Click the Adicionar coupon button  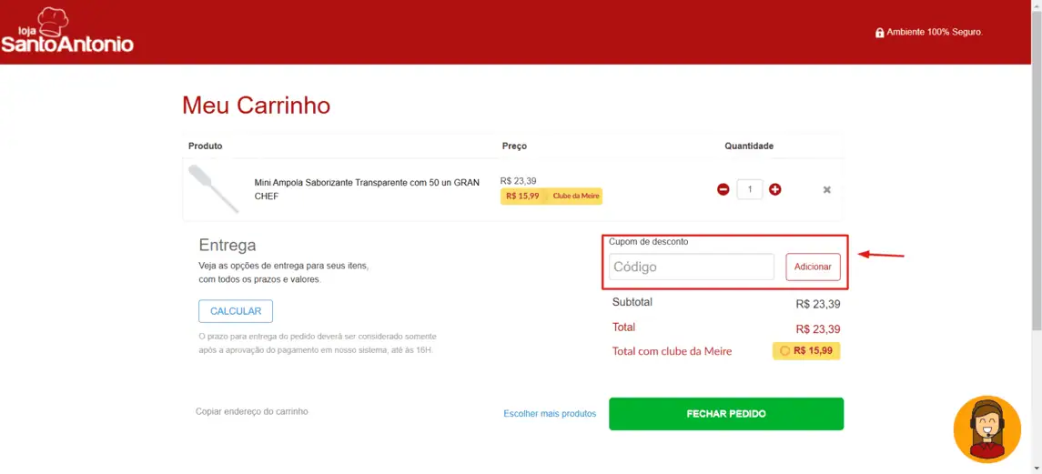coord(813,267)
